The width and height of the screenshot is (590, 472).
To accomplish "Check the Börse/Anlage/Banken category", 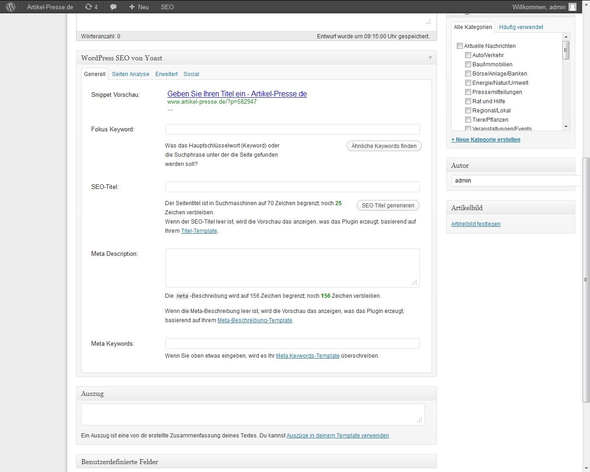I will click(468, 73).
